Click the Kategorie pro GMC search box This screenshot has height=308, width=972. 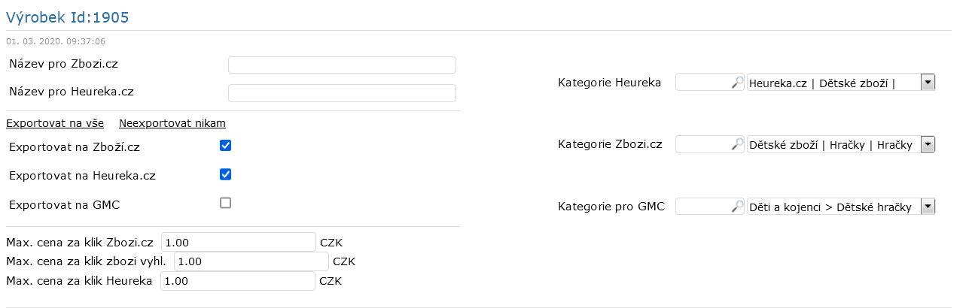pyautogui.click(x=710, y=206)
